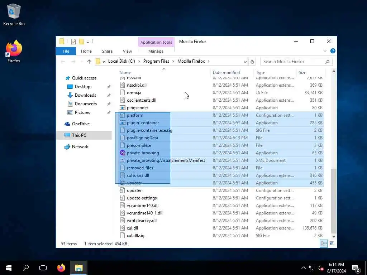Click the New folder quick access toolbar icon
367x275 pixels.
(x=81, y=42)
